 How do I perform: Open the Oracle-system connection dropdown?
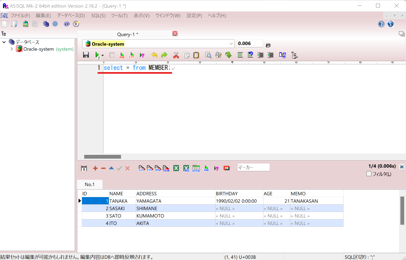pos(231,44)
